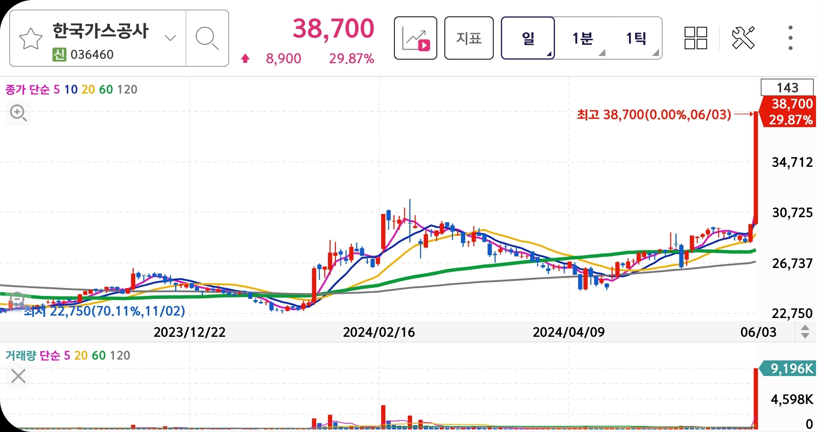Click the 종가 단순 moving average legend
Screen dimensions: 818x432
pos(27,89)
